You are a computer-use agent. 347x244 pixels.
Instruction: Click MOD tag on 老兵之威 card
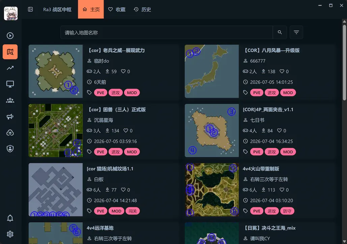pos(132,93)
